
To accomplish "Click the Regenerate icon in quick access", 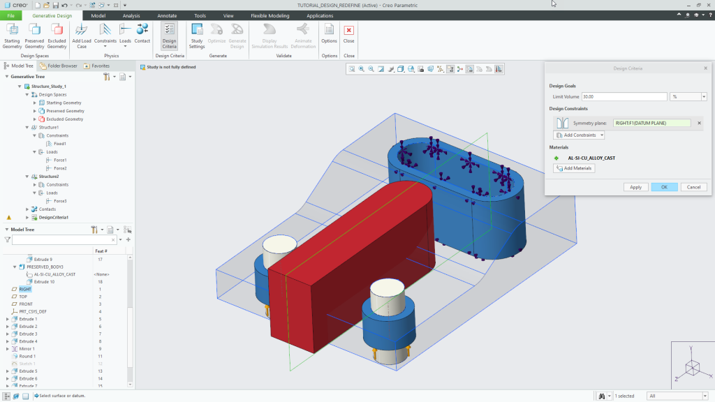I will (93, 5).
